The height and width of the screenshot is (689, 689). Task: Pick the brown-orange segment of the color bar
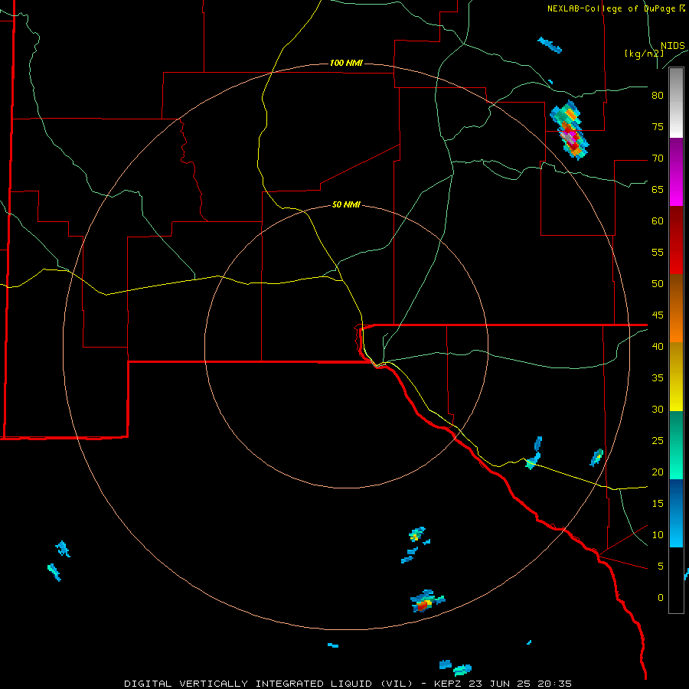[x=676, y=309]
